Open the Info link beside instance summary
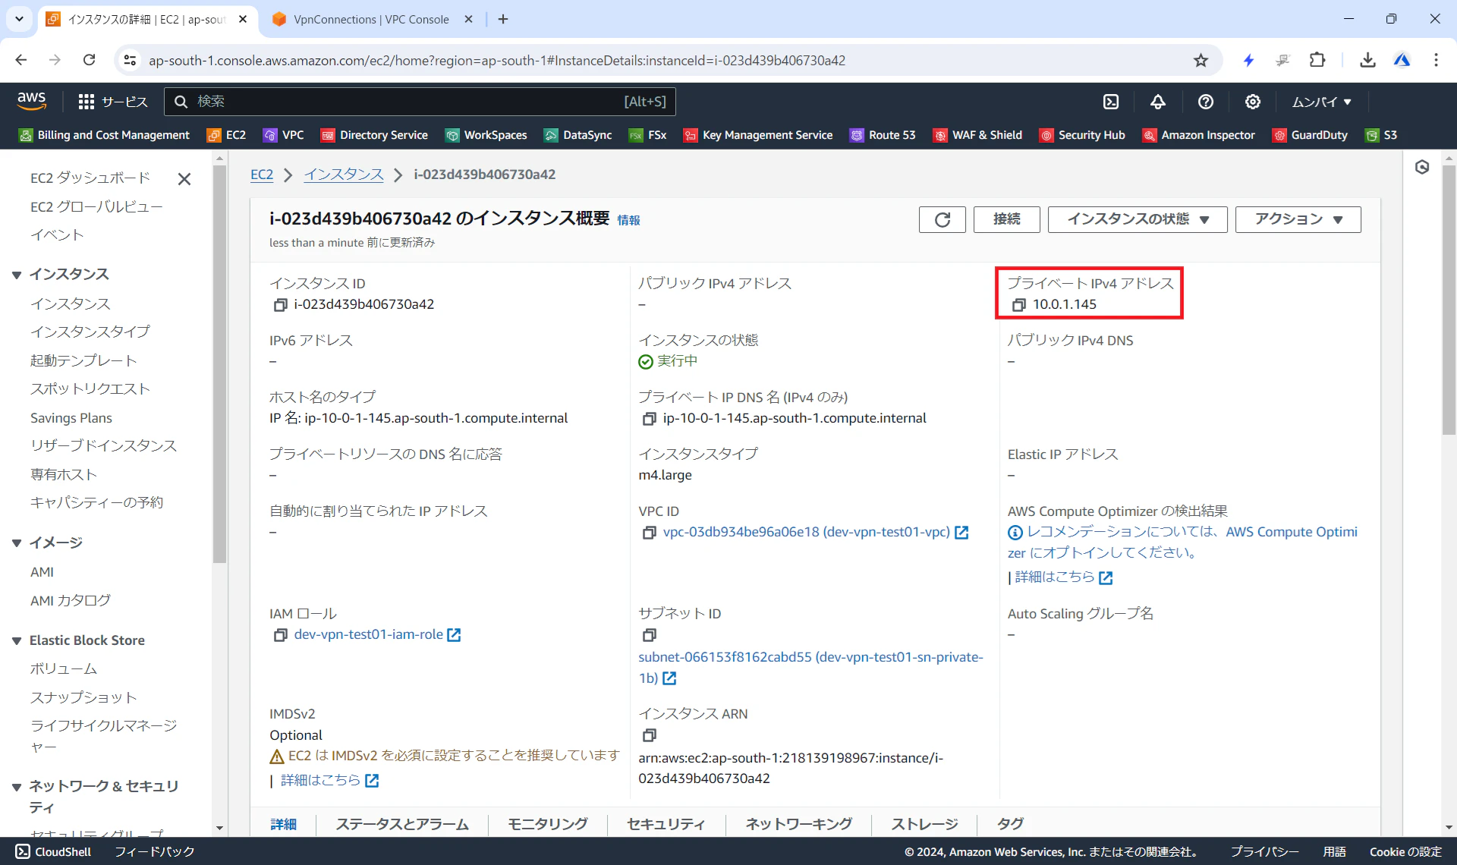1457x865 pixels. pos(628,221)
